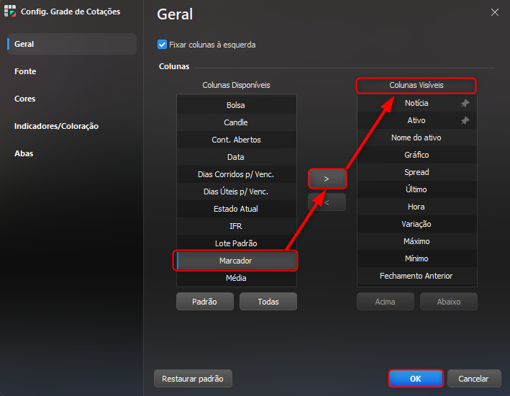Switch to the Abas section
Image resolution: width=510 pixels, height=396 pixels.
(72, 153)
